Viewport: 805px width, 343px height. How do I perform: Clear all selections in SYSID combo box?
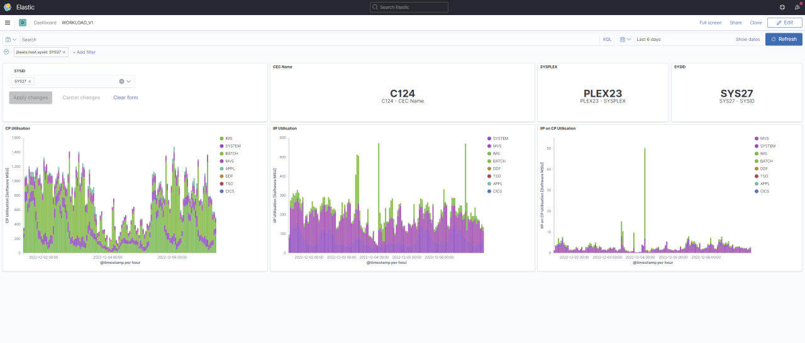tap(121, 81)
